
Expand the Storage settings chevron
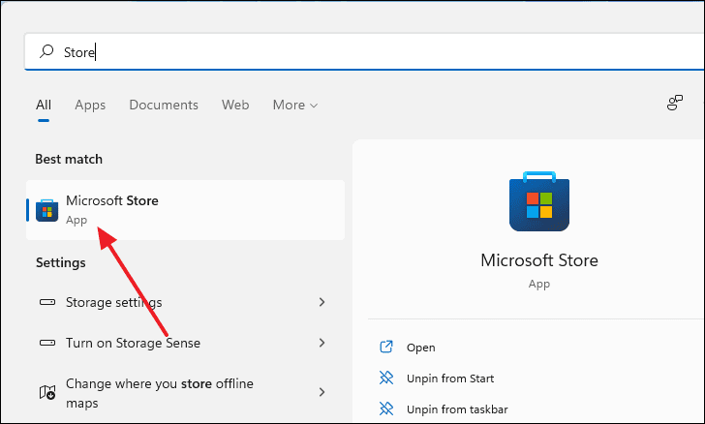tap(322, 302)
